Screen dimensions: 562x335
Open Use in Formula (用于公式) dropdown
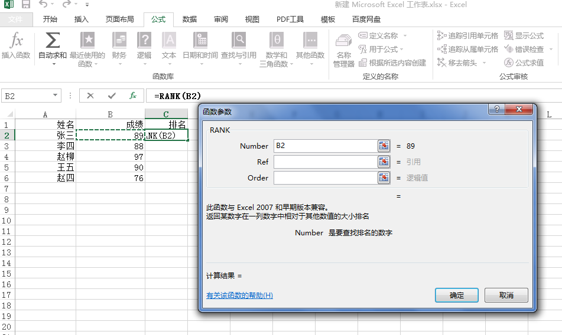(x=401, y=50)
